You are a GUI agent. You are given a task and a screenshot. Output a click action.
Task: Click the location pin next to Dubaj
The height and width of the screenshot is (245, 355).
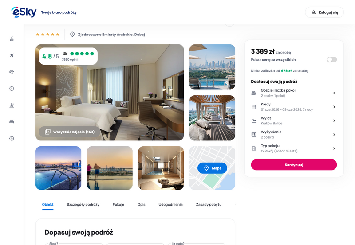click(x=72, y=35)
